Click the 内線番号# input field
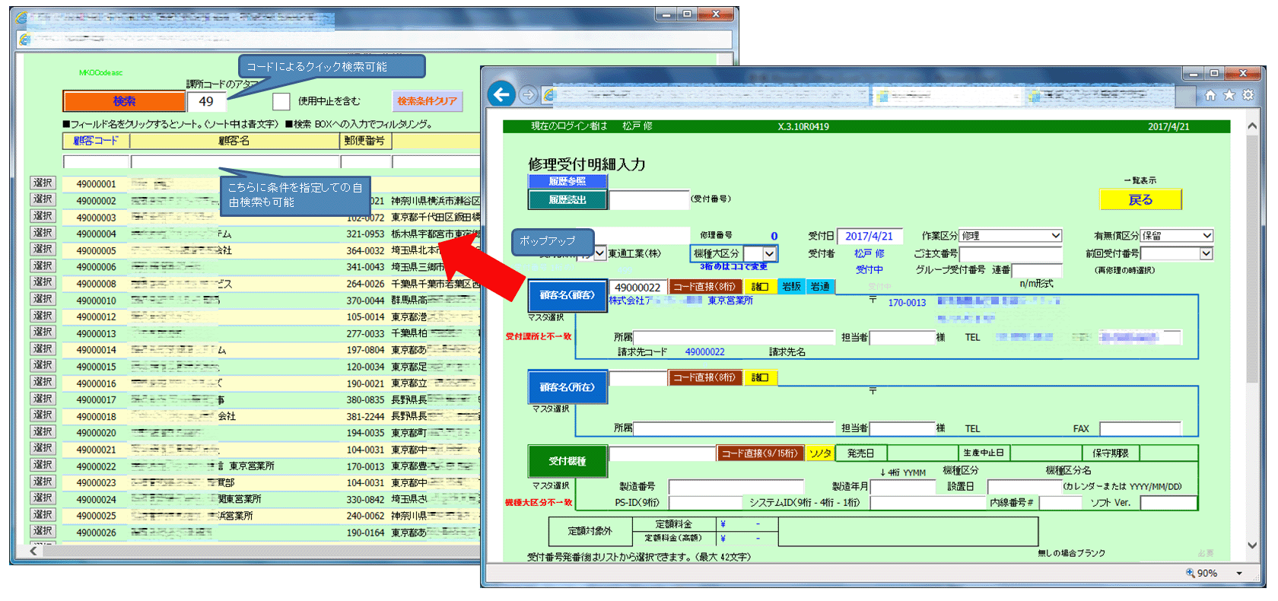 coord(1060,503)
